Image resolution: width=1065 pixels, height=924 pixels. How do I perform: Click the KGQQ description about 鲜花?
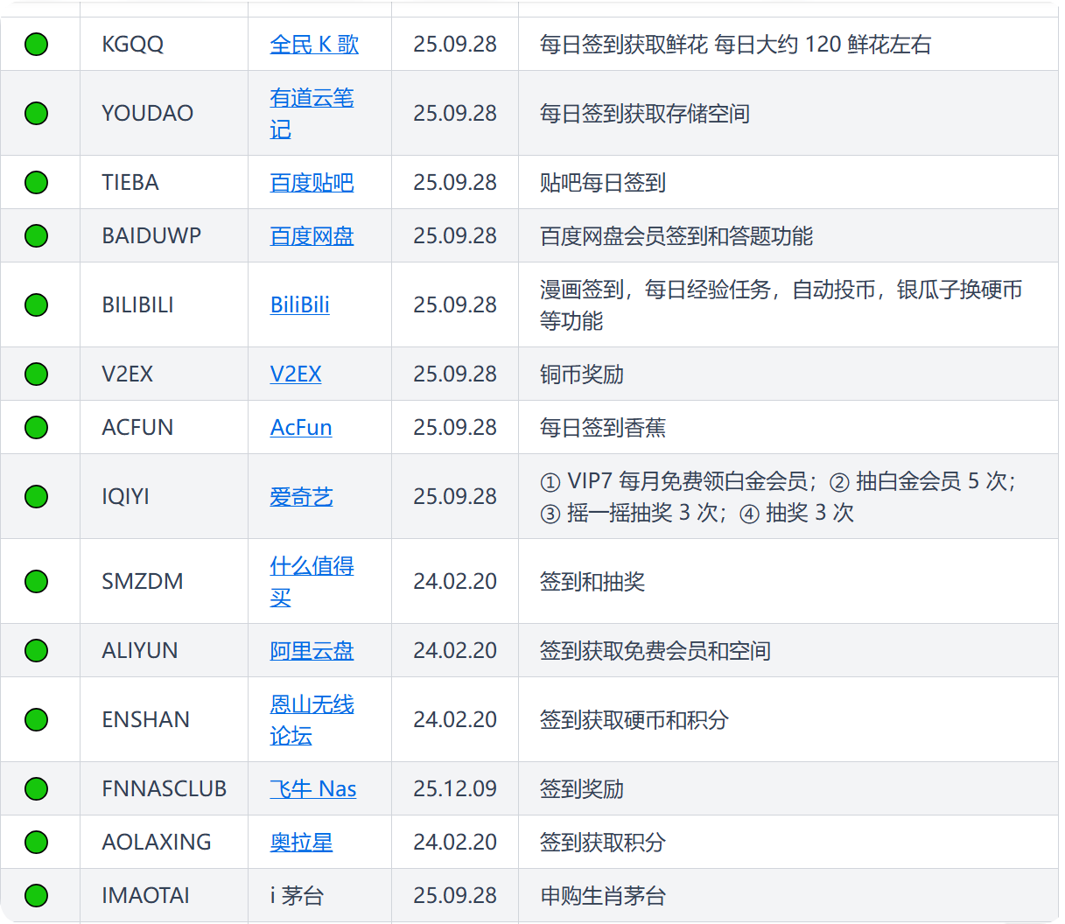(736, 44)
